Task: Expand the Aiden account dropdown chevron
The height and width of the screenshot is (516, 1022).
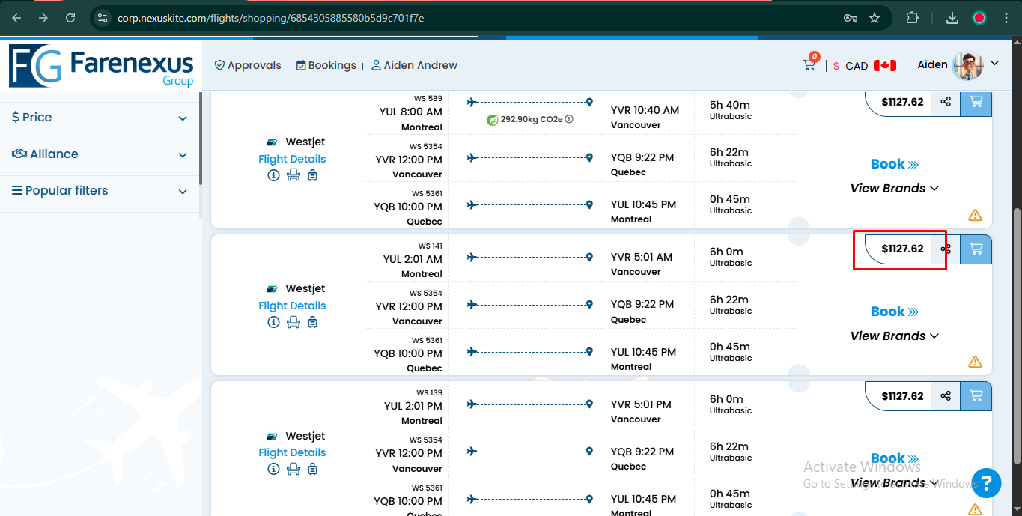Action: coord(994,63)
